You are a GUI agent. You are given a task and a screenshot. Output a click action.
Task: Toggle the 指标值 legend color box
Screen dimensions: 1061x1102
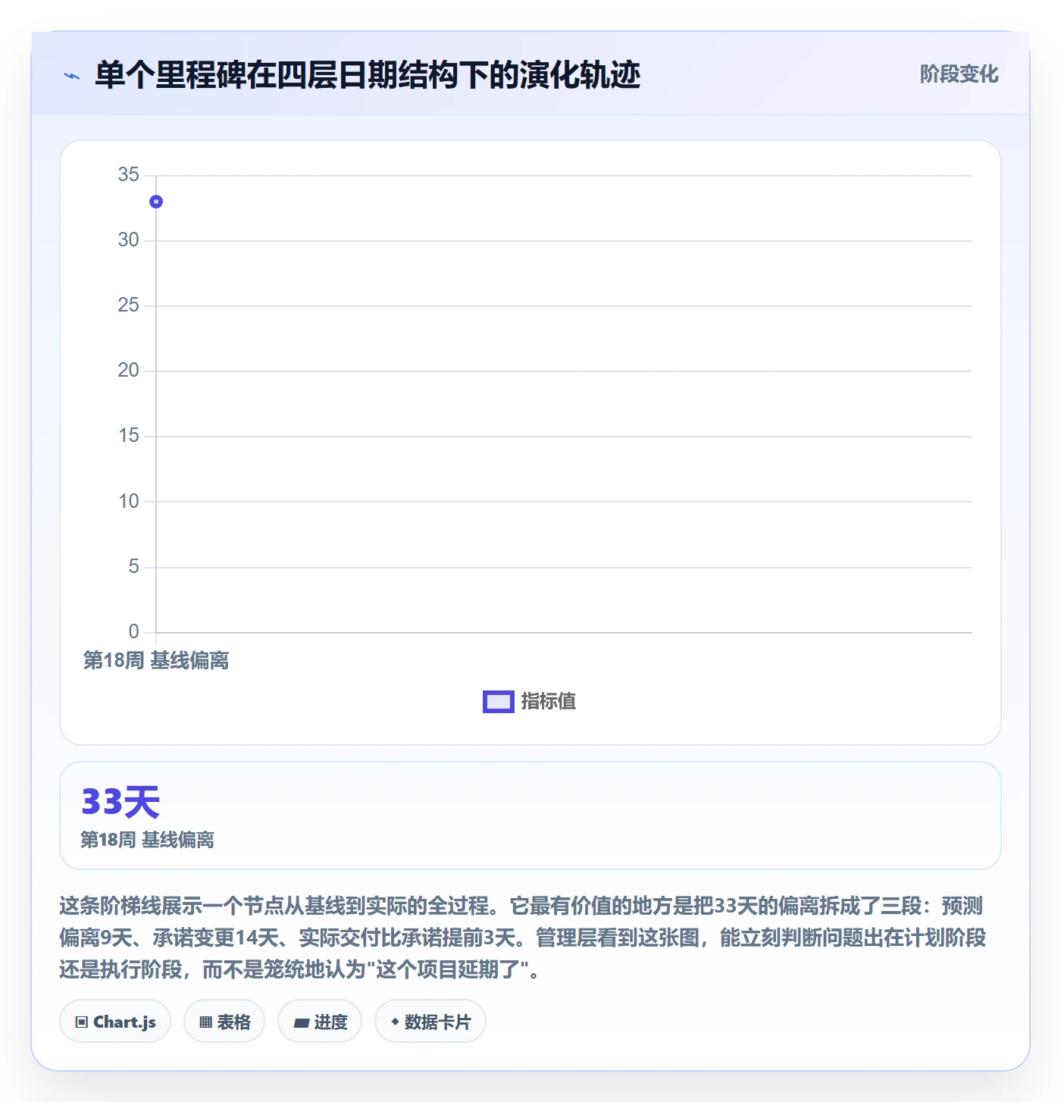tap(499, 702)
